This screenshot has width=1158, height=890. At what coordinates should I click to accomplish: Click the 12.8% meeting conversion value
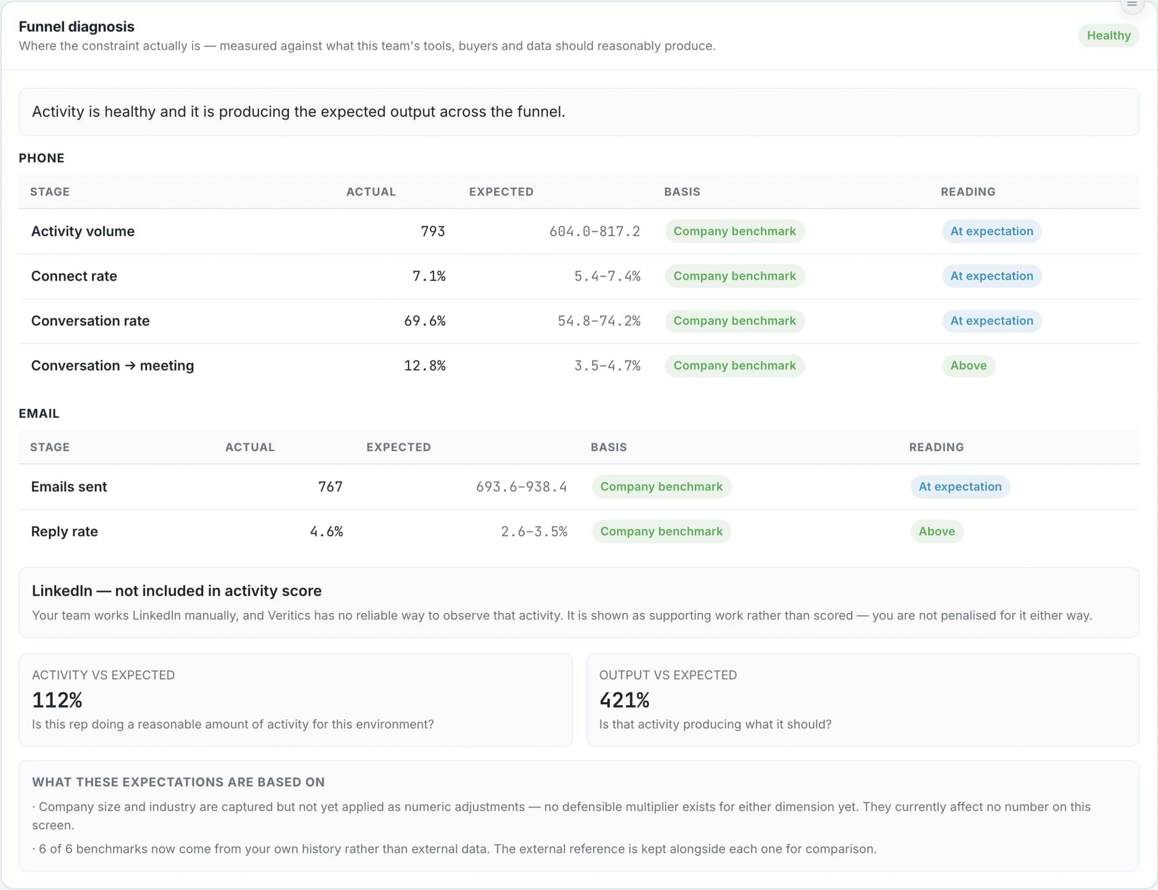click(x=425, y=366)
